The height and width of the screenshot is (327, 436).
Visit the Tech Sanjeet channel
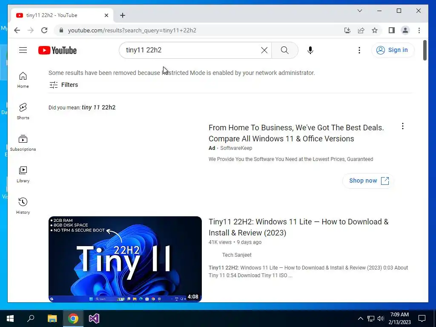click(x=237, y=255)
